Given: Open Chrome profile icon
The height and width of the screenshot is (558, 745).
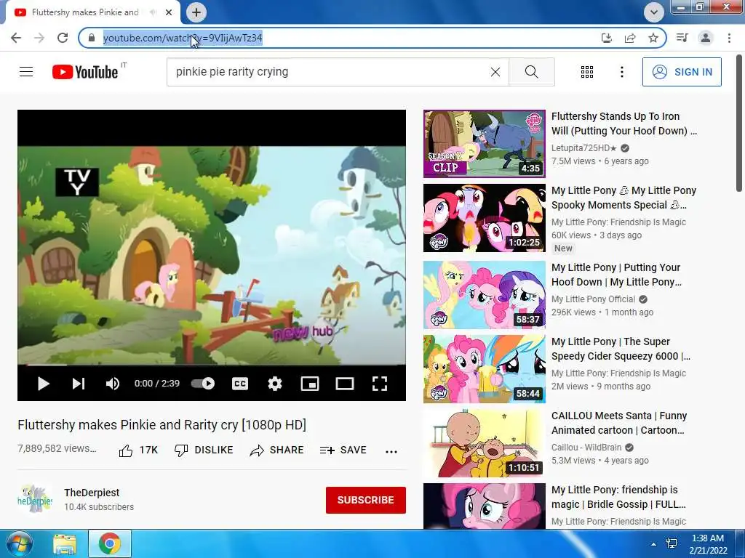Looking at the screenshot, I should (706, 38).
